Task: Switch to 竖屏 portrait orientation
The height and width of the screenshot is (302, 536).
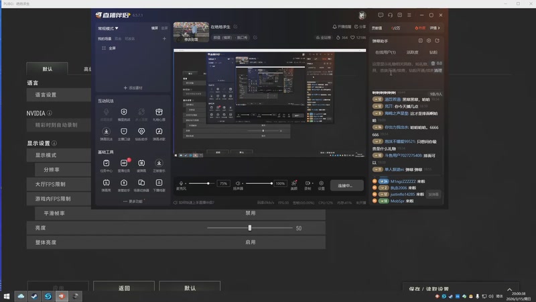Action: click(164, 28)
